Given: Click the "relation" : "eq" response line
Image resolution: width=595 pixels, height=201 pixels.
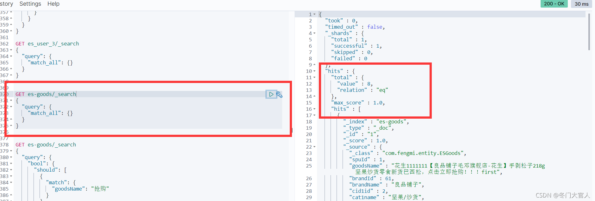Looking at the screenshot, I should (x=363, y=90).
